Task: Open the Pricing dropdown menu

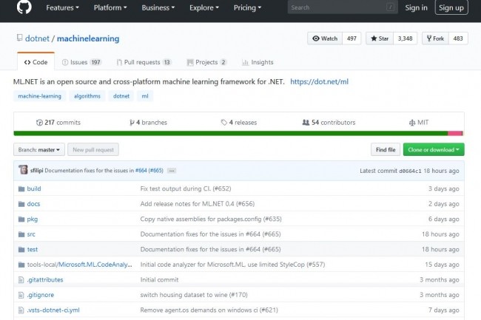Action: pos(247,7)
